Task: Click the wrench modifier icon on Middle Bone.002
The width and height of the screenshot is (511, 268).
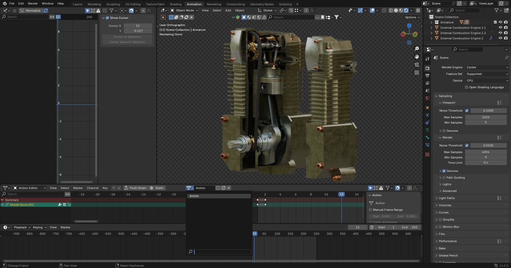Action: tap(60, 205)
